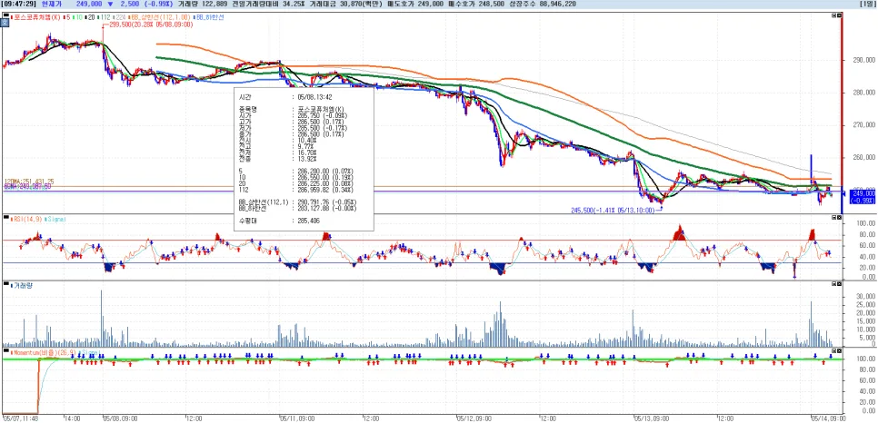
Task: Select the 포스코퓨처엠(K) legend entry
Action: (x=35, y=17)
